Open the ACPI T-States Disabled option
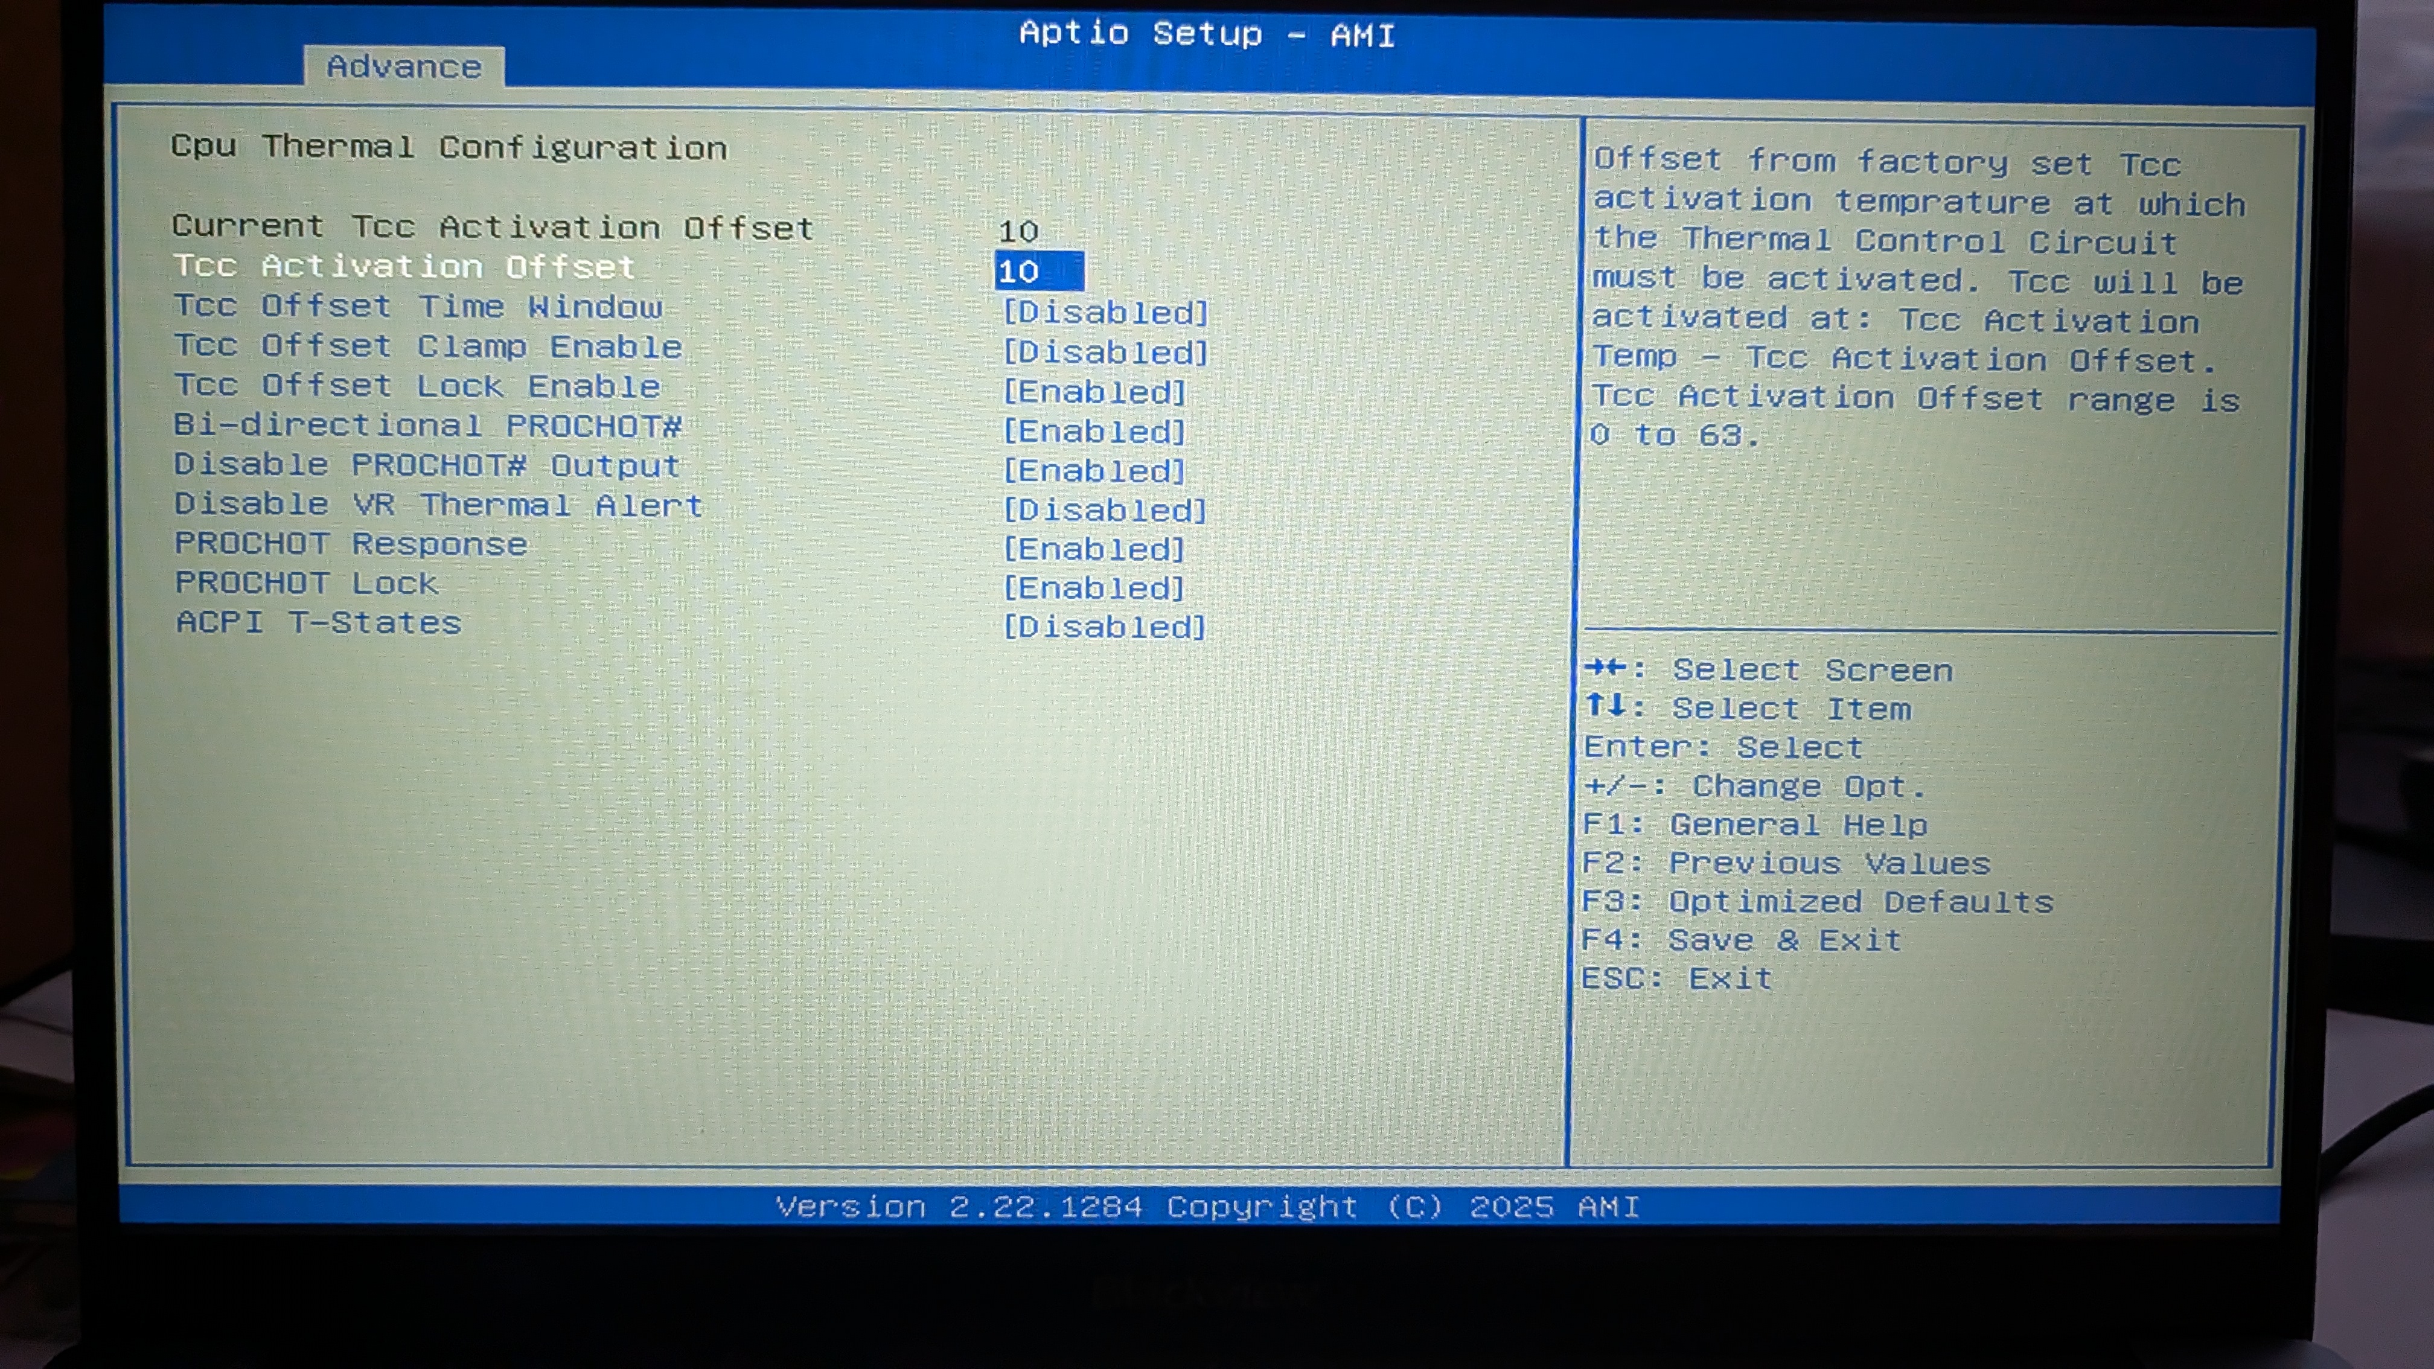Viewport: 2434px width, 1369px height. click(1105, 627)
